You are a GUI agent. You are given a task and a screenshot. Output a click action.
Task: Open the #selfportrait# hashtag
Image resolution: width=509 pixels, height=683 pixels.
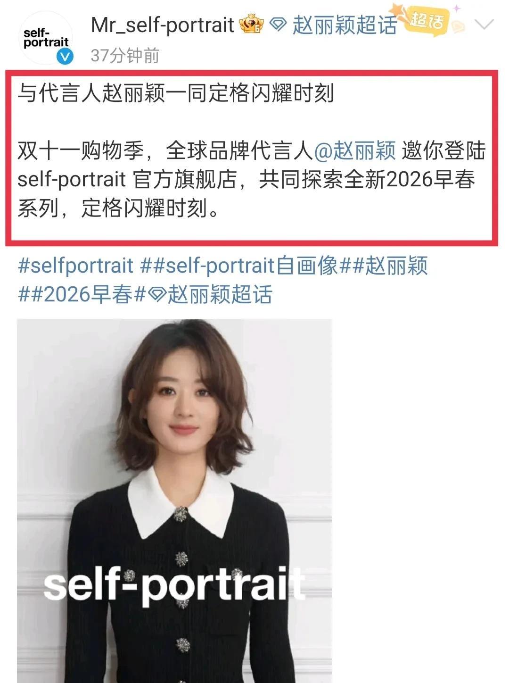click(x=75, y=266)
